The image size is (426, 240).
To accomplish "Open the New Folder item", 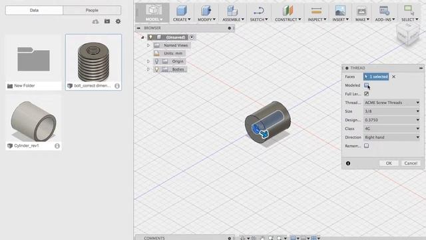I will coord(33,62).
